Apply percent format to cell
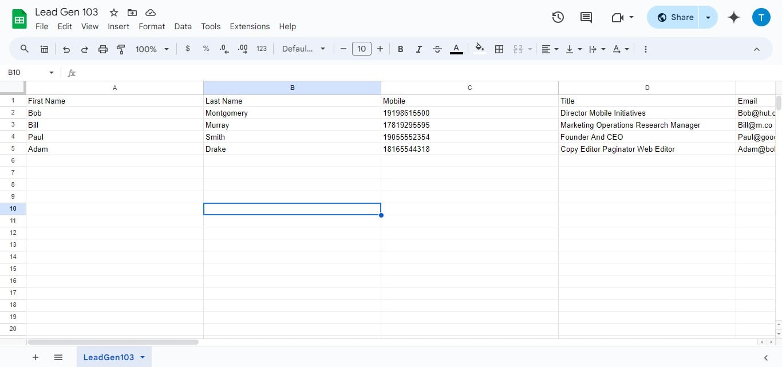Viewport: 782px width, 367px height. pyautogui.click(x=206, y=49)
